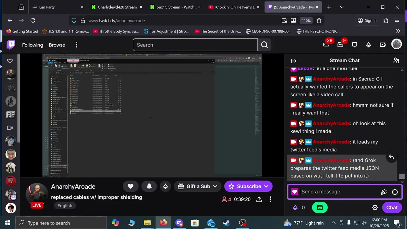Image resolution: width=407 pixels, height=229 pixels.
Task: Click the Bits balance diamond showing 0
Action: (x=299, y=208)
